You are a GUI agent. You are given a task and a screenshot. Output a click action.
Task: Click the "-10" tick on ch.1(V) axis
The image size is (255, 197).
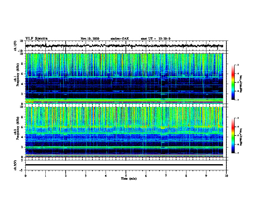21,51
